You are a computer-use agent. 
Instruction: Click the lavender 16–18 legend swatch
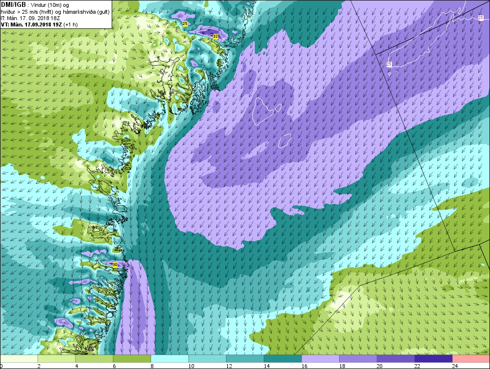click(x=320, y=359)
